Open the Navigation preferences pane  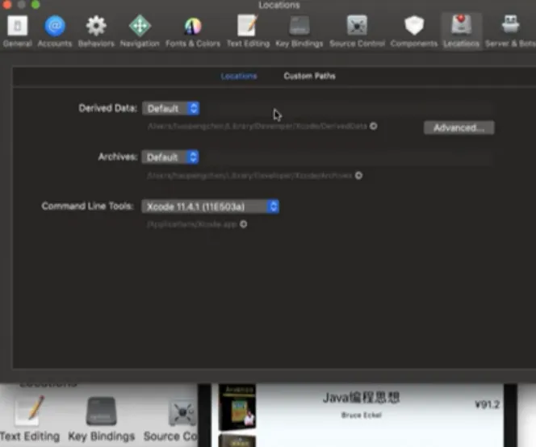[140, 31]
